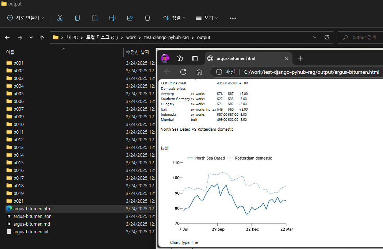The height and width of the screenshot is (249, 383).
Task: Click the Cut scissors icon in toolbar
Action: click(60, 18)
